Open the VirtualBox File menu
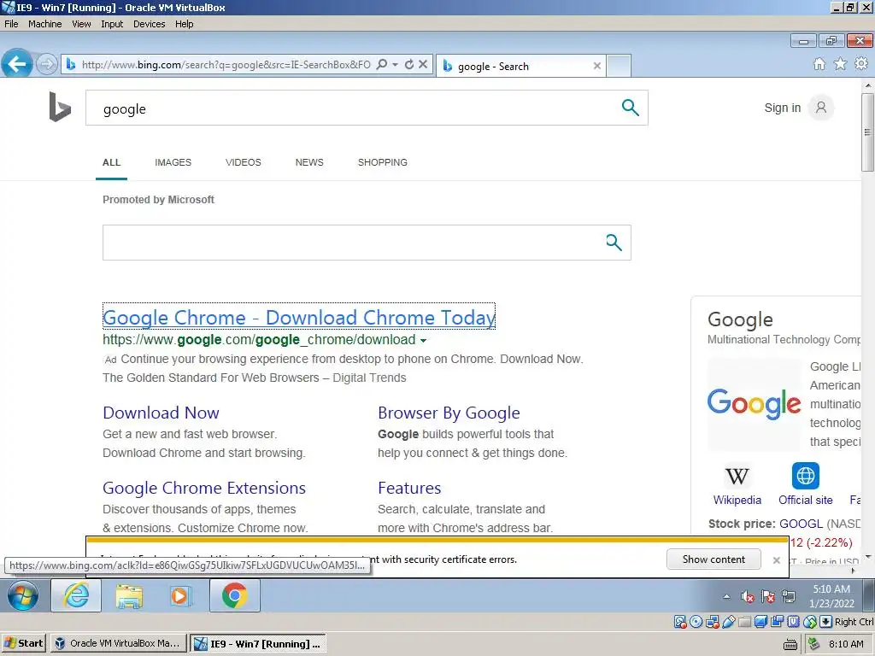 [x=11, y=24]
